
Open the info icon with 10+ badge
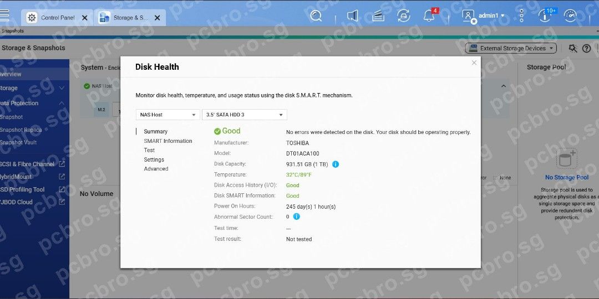click(x=546, y=16)
